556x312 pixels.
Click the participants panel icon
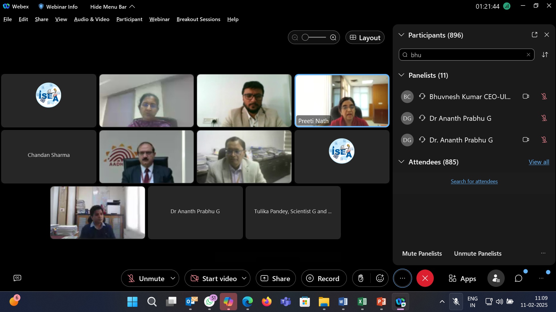click(x=496, y=278)
